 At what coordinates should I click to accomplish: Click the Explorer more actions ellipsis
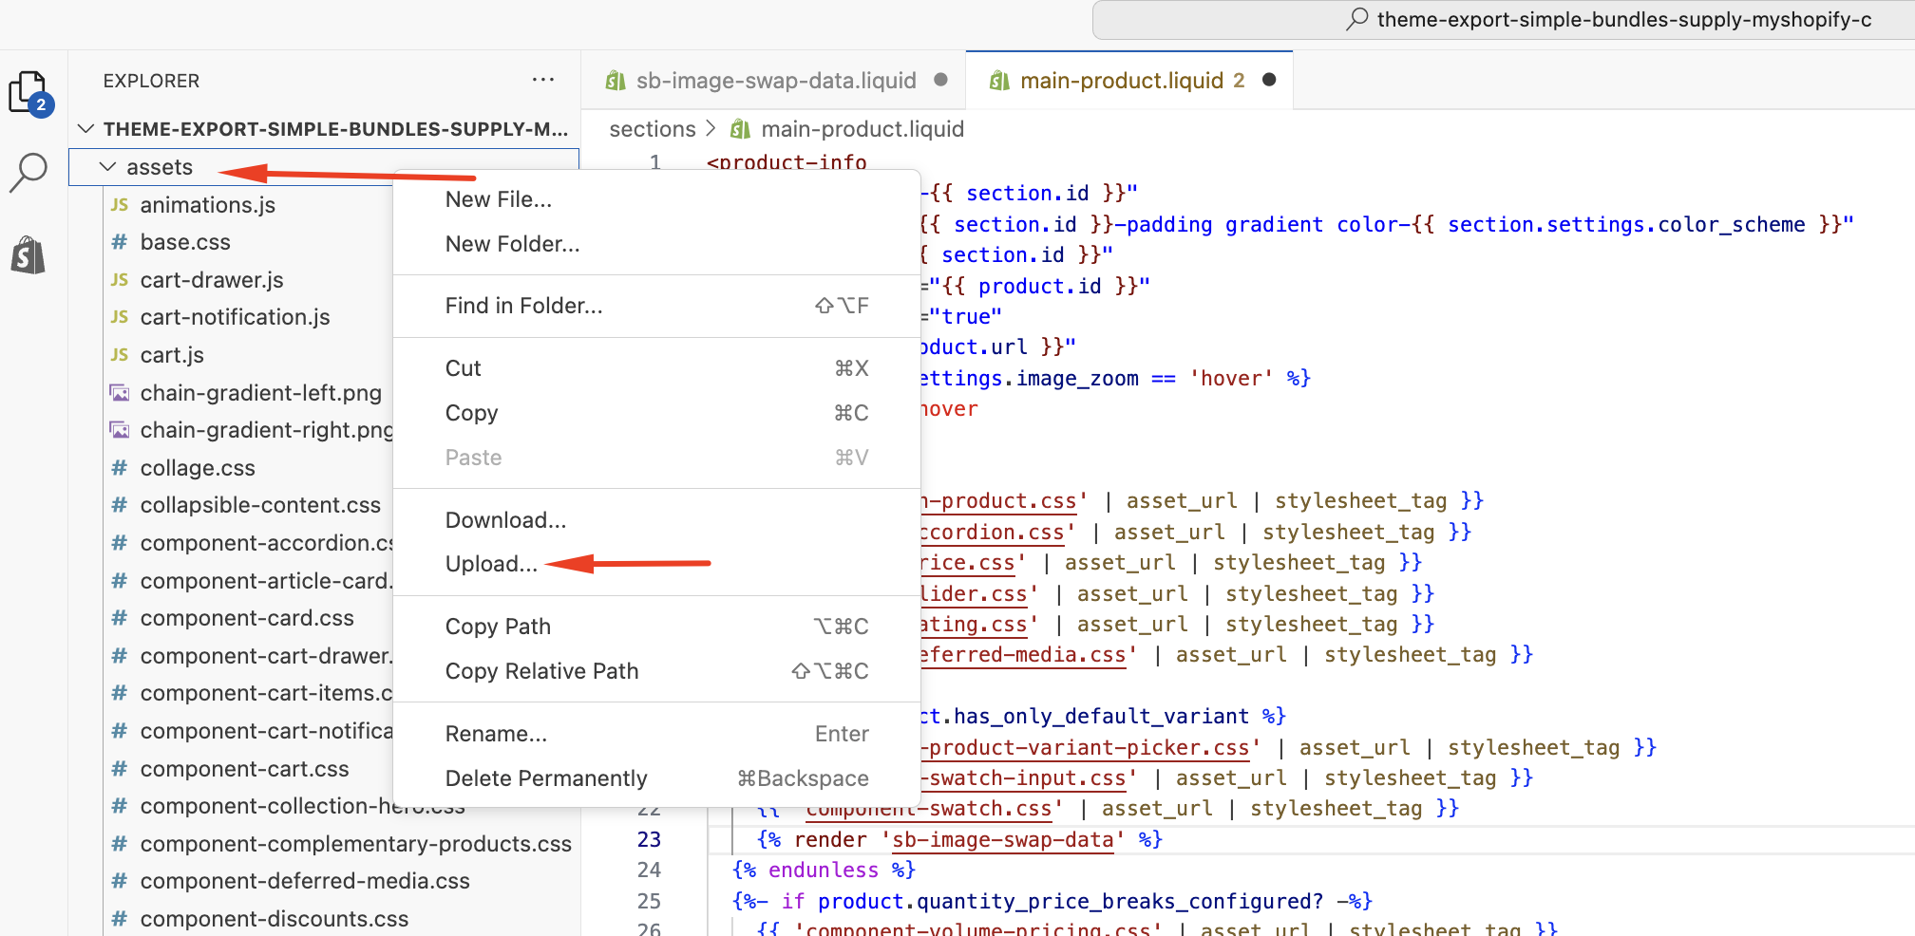(x=542, y=81)
